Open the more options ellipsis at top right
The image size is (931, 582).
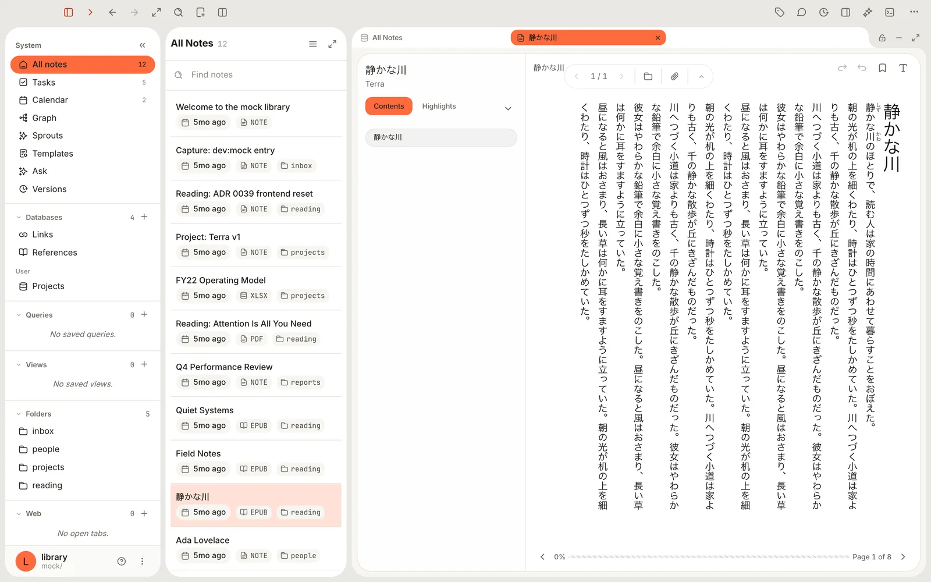tap(914, 12)
